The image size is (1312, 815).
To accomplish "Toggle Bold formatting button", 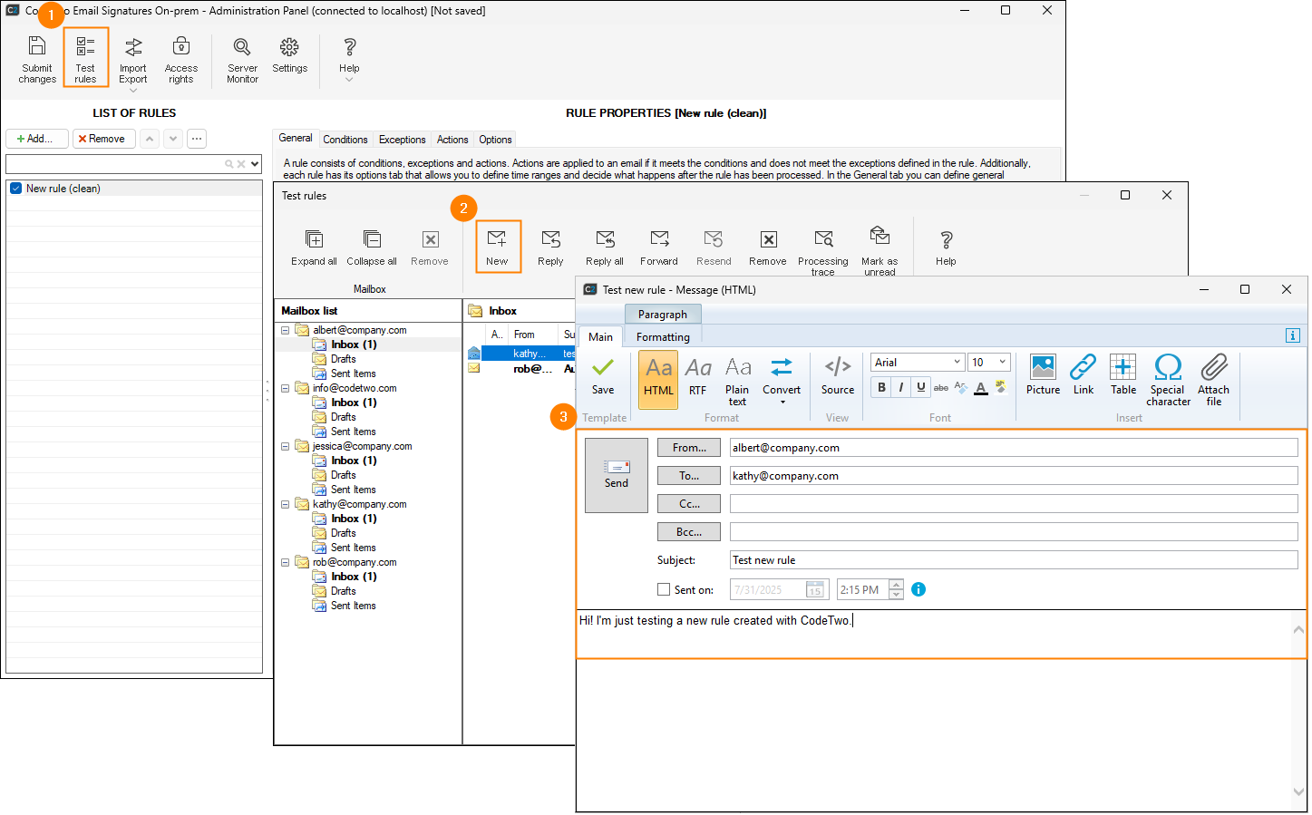I will [x=881, y=387].
